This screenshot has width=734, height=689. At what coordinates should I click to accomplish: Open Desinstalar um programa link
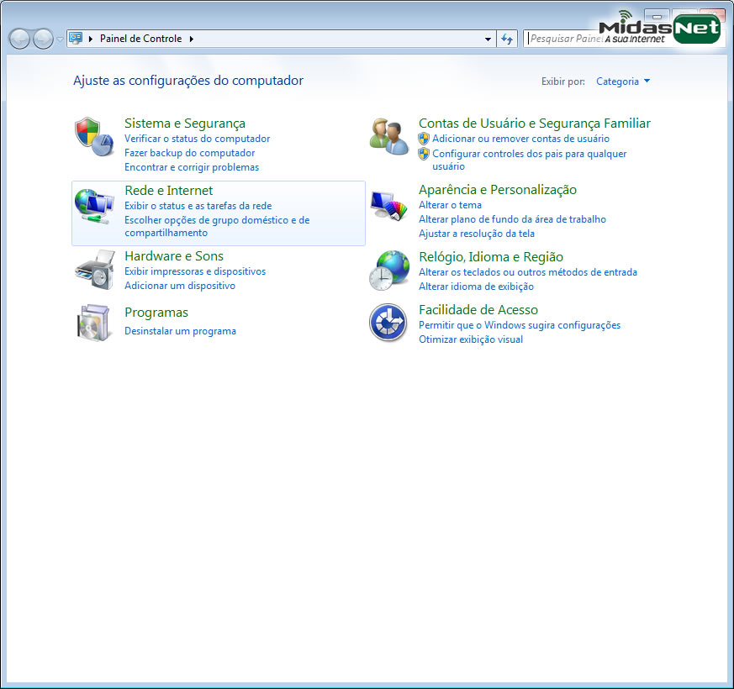click(x=180, y=331)
